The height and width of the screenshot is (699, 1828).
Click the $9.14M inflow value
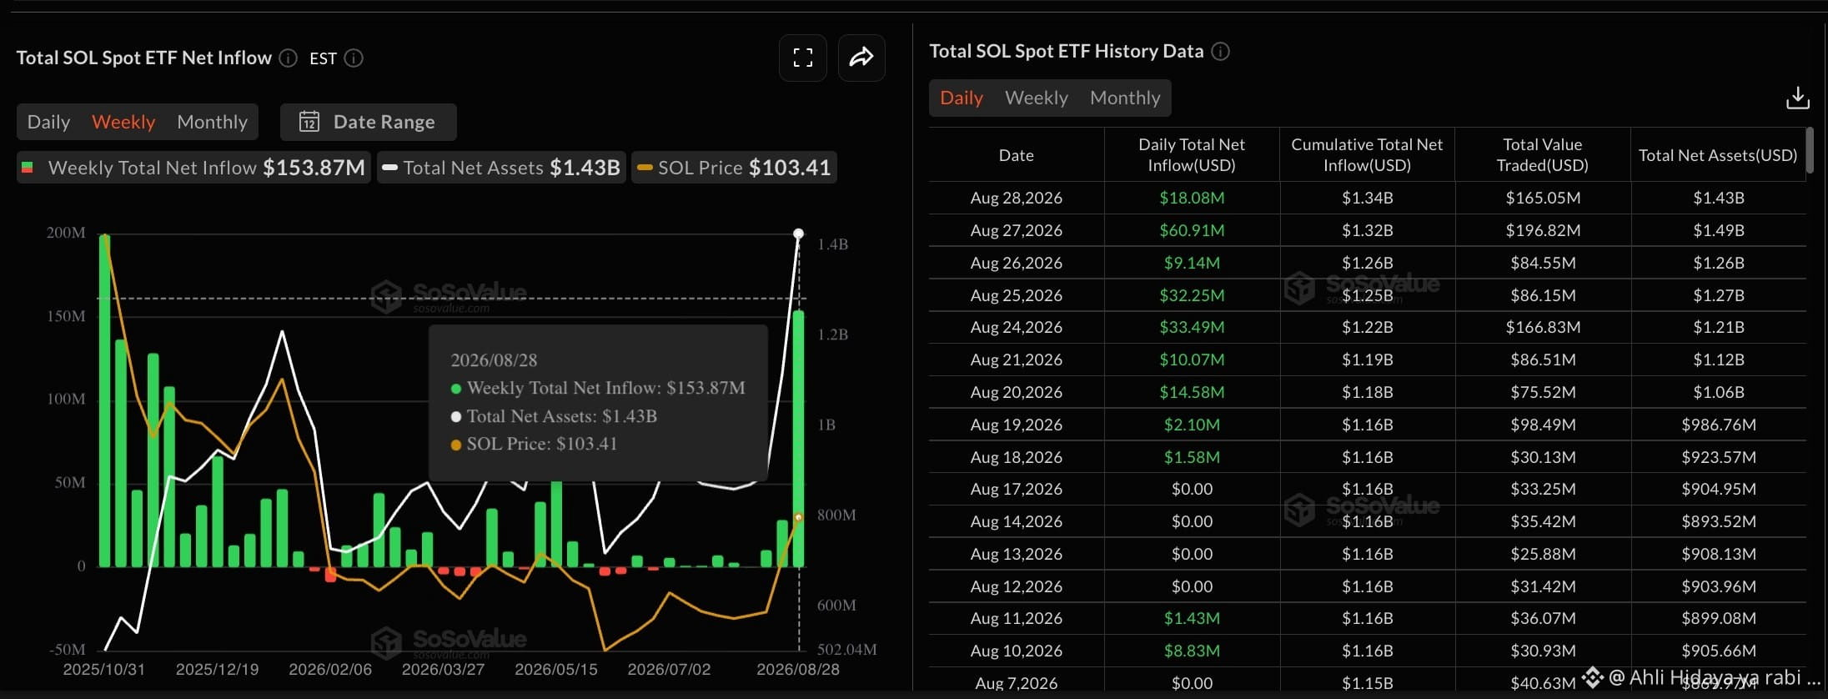click(x=1192, y=263)
